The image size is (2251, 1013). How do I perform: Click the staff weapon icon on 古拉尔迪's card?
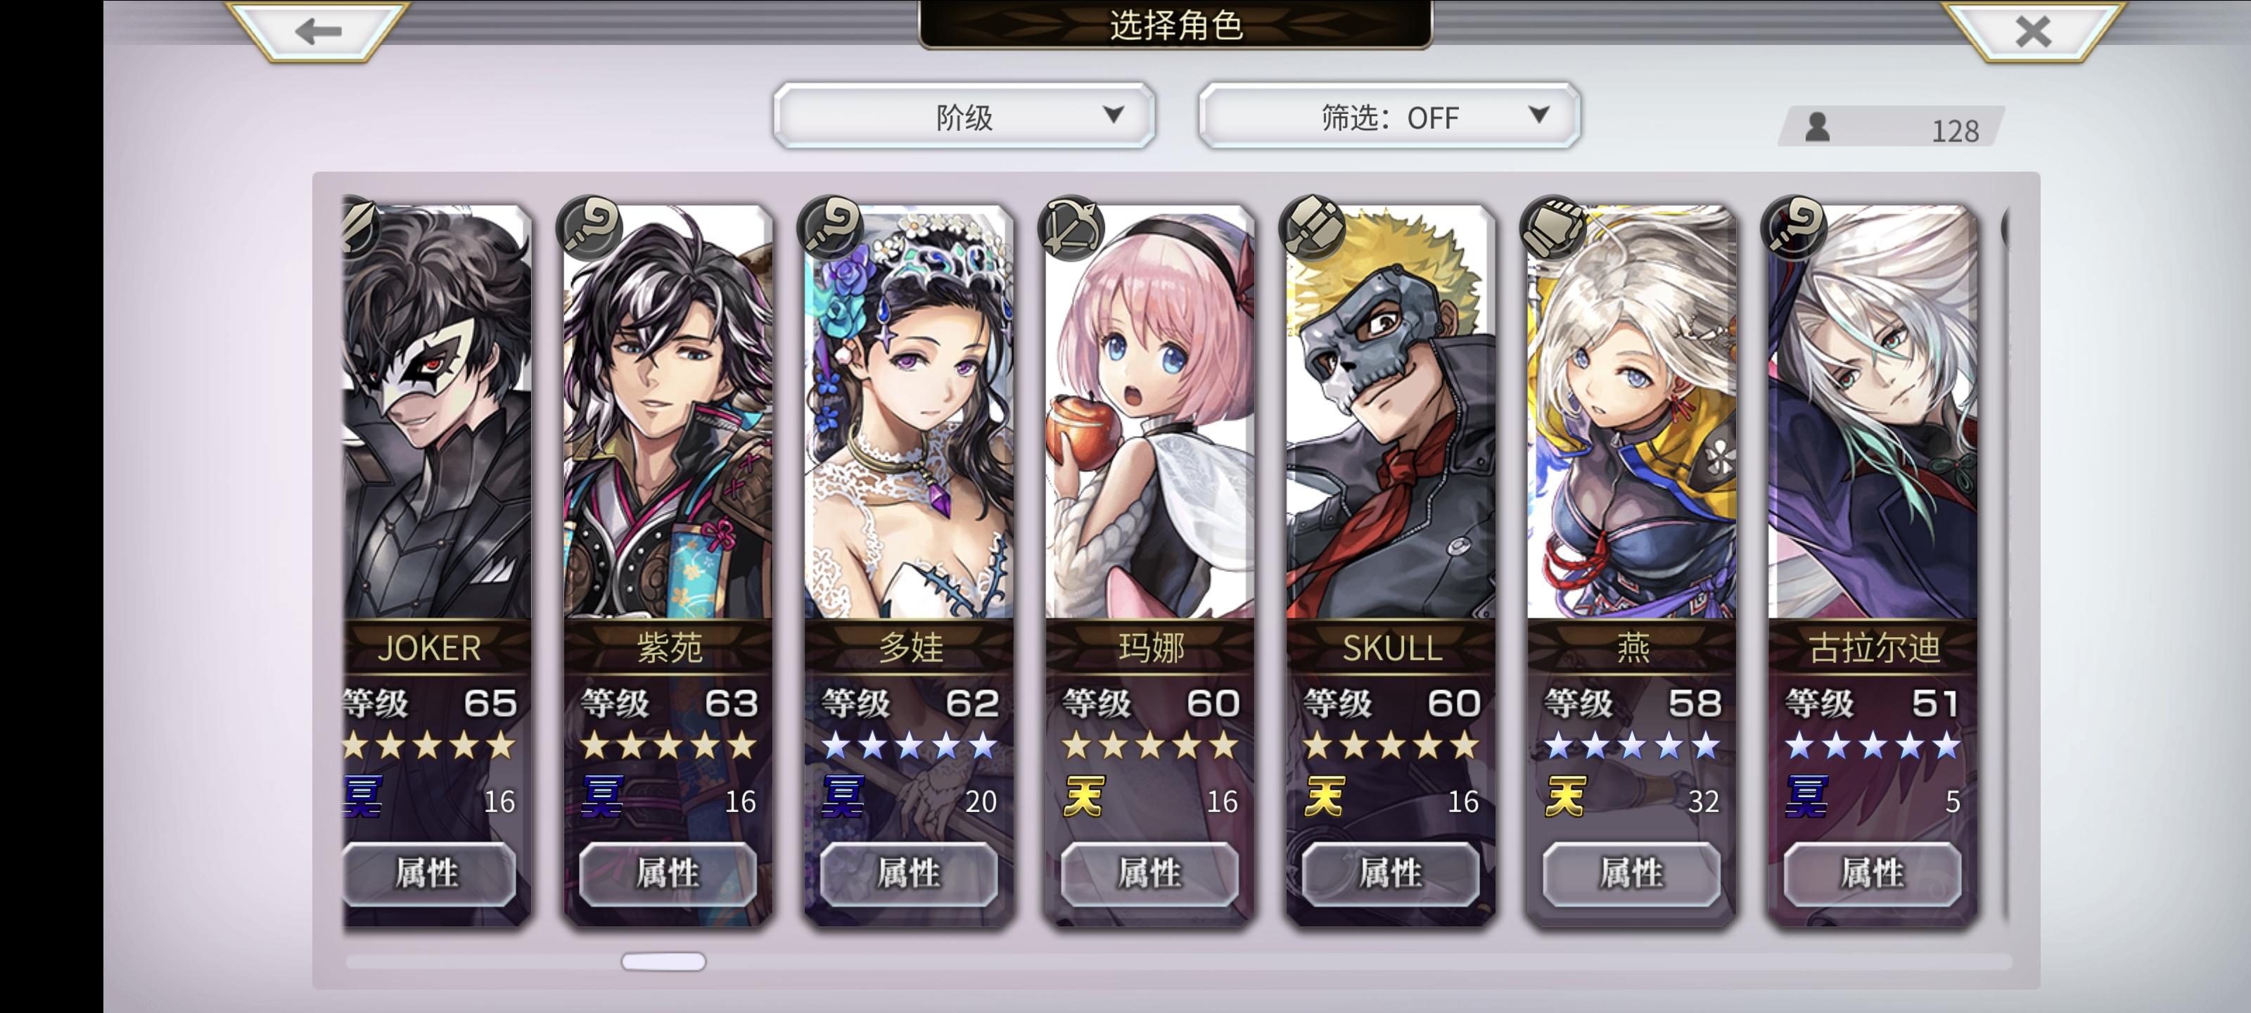(1794, 227)
